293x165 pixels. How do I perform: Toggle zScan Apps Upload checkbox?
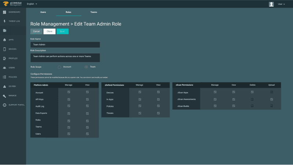click(x=271, y=92)
